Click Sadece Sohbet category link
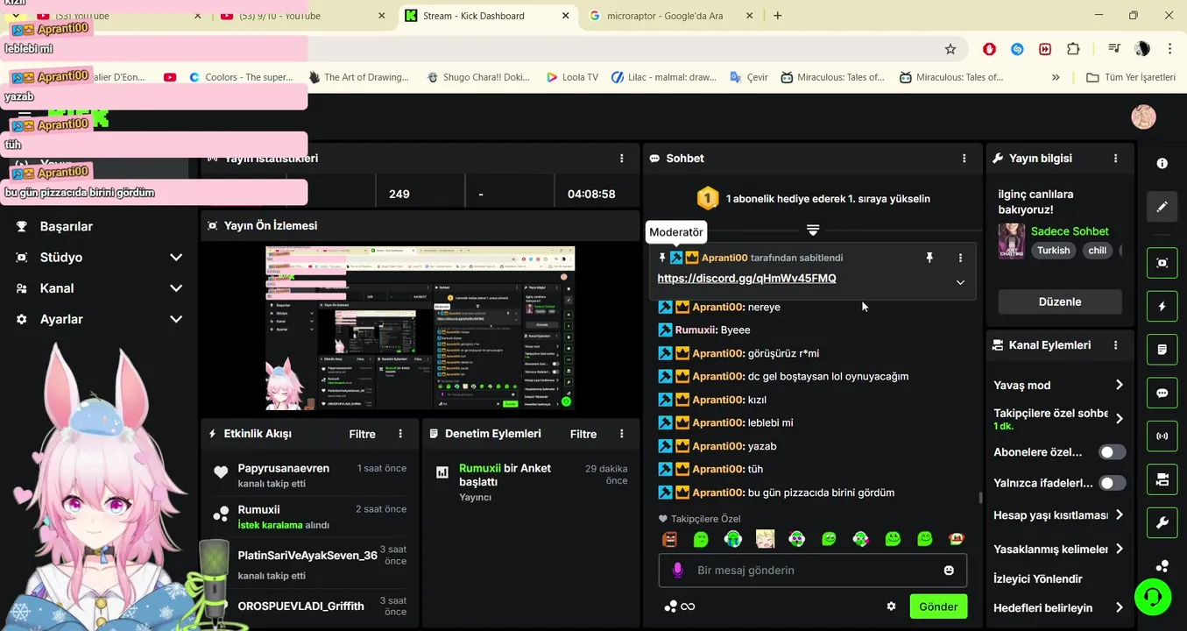This screenshot has width=1187, height=631. pos(1070,231)
